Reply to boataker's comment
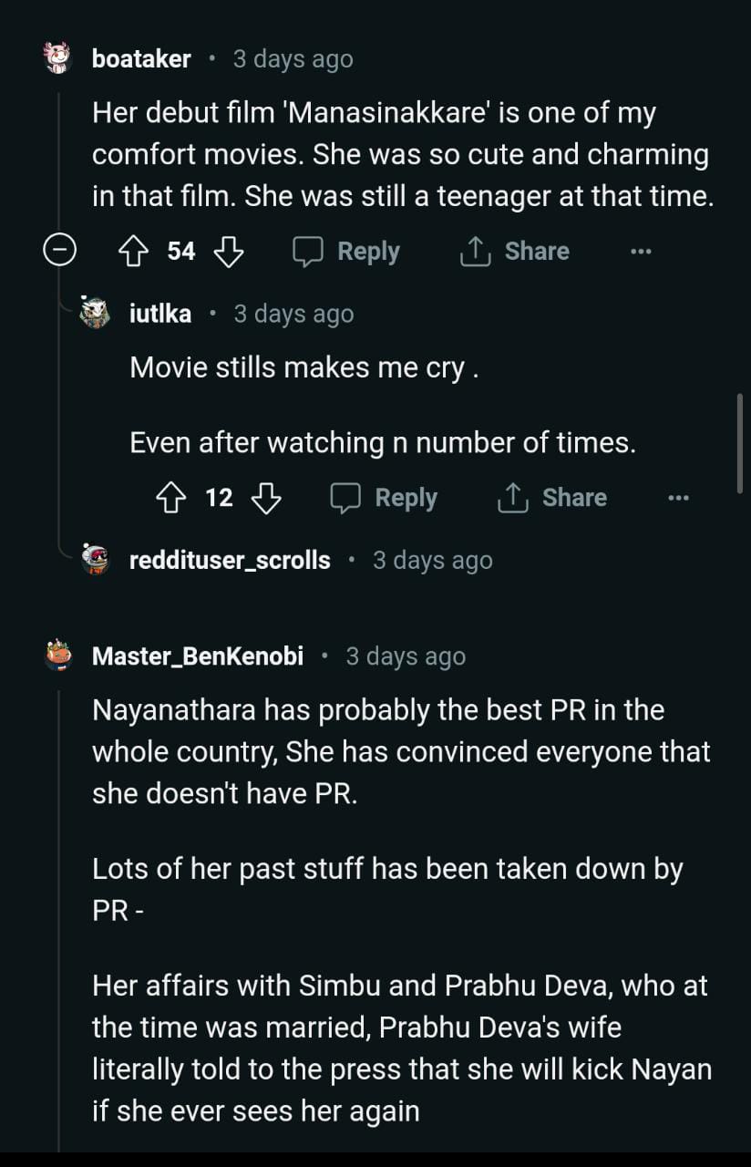751x1167 pixels. pos(346,252)
